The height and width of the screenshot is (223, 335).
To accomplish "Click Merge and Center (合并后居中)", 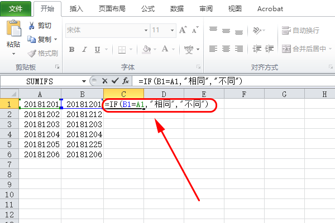I will [x=304, y=49].
